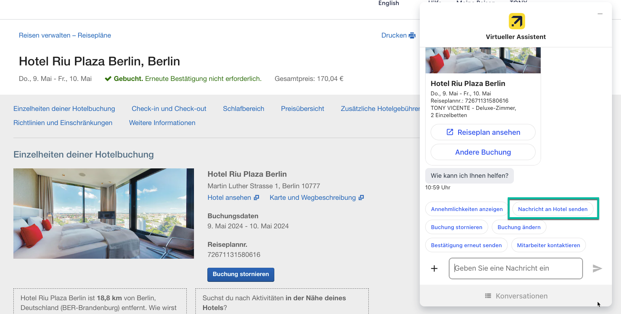Click the 10:59 Uhr chat timestamp
Image resolution: width=621 pixels, height=314 pixels.
click(x=438, y=188)
